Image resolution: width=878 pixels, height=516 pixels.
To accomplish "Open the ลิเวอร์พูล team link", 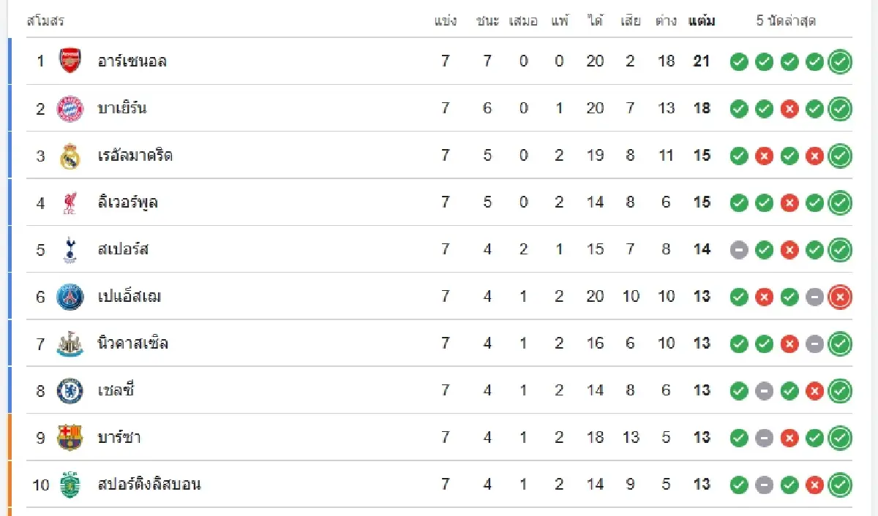I will pyautogui.click(x=128, y=202).
